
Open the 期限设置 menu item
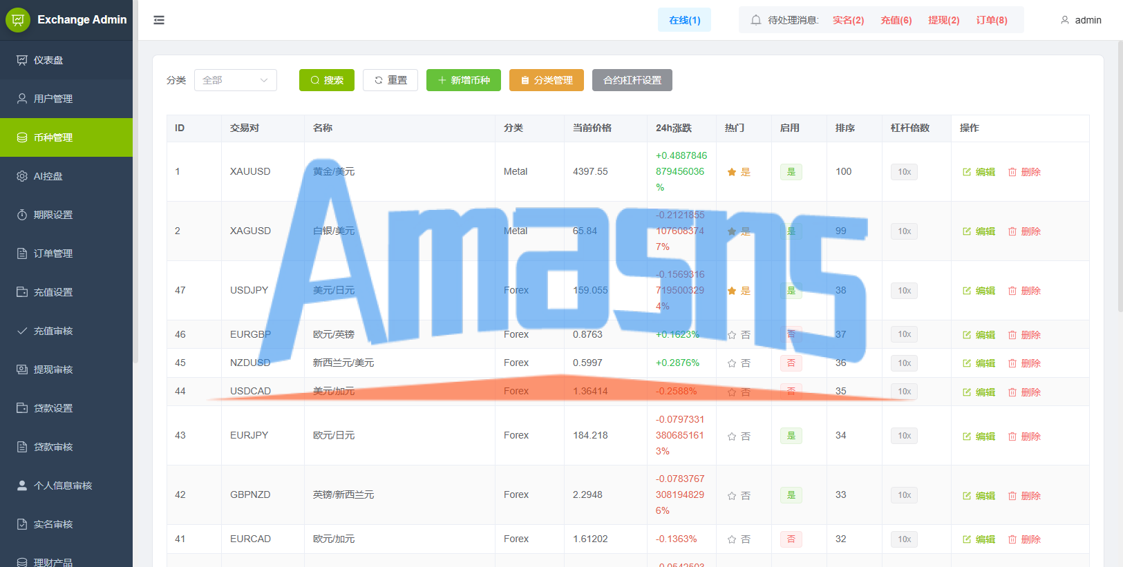click(x=66, y=215)
